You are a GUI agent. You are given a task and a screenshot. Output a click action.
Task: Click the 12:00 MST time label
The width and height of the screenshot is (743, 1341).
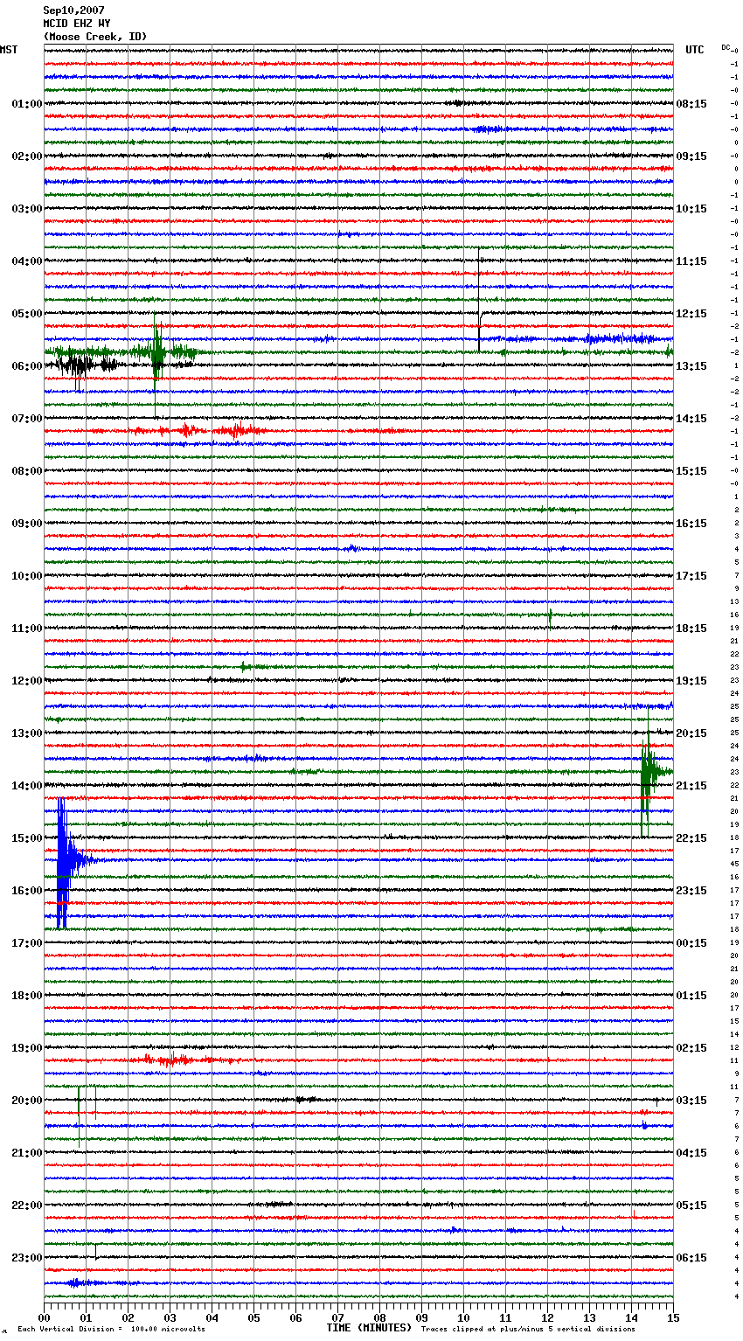pos(27,681)
